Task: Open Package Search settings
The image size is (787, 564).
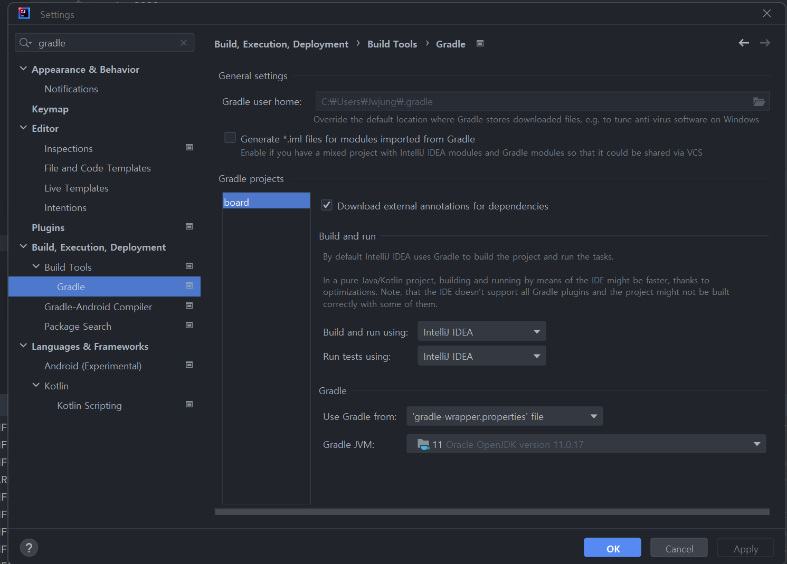Action: [x=78, y=327]
